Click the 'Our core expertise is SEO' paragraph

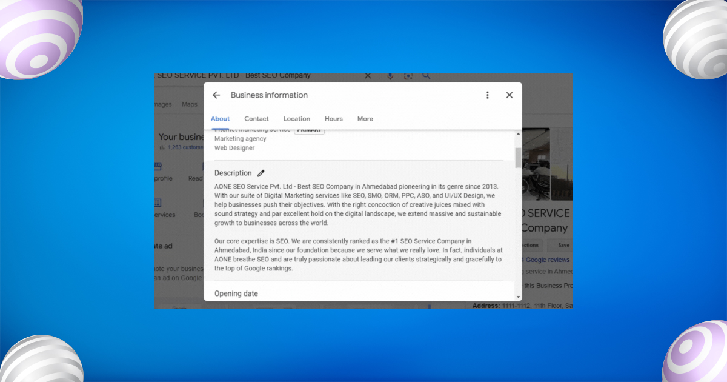358,255
